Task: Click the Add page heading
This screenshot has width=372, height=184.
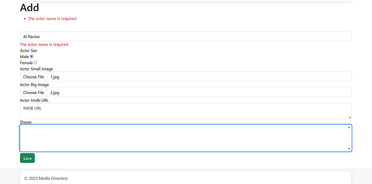Action: pyautogui.click(x=29, y=7)
